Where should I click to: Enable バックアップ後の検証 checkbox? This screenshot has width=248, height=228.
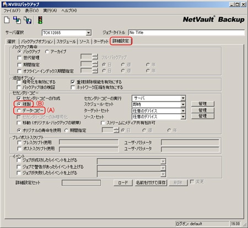point(19,87)
